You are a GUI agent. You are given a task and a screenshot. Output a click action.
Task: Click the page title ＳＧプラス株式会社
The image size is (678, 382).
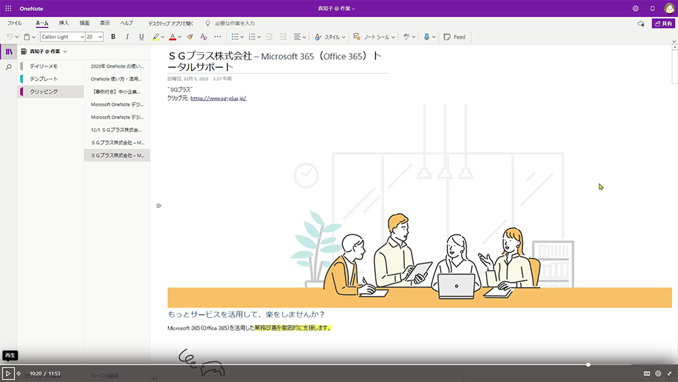coord(210,56)
